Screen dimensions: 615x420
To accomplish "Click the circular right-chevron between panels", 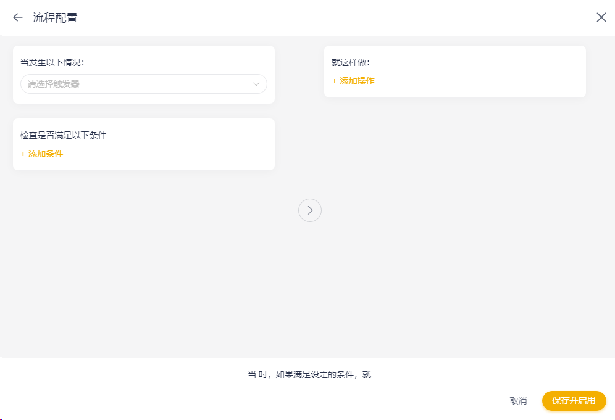I will (310, 210).
